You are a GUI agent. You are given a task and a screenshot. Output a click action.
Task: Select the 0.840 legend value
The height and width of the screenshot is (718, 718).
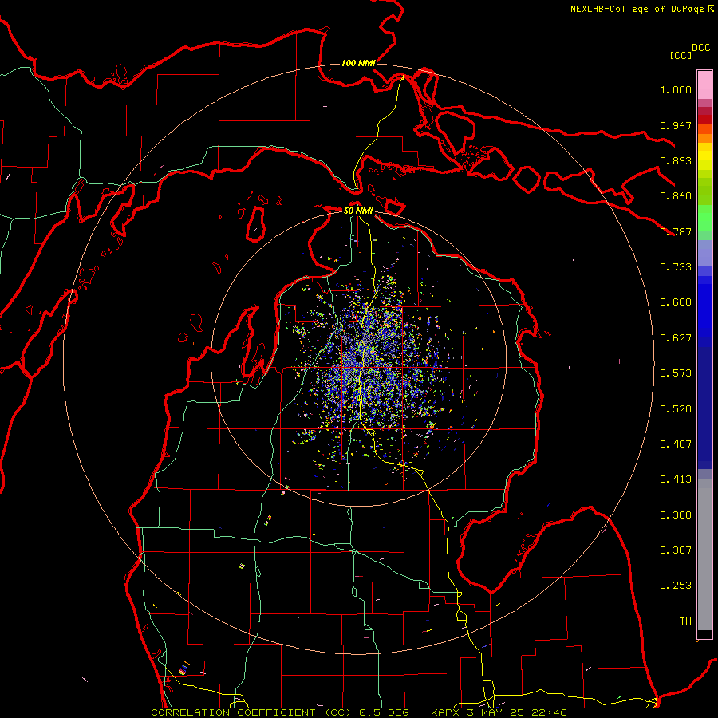(x=676, y=196)
